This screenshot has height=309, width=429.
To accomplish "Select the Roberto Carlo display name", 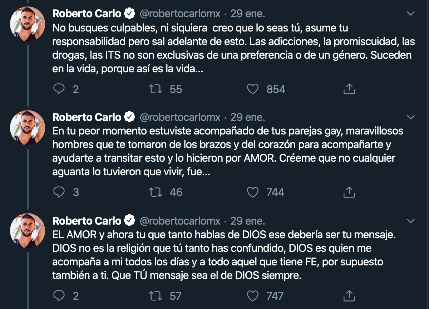I will (x=86, y=13).
